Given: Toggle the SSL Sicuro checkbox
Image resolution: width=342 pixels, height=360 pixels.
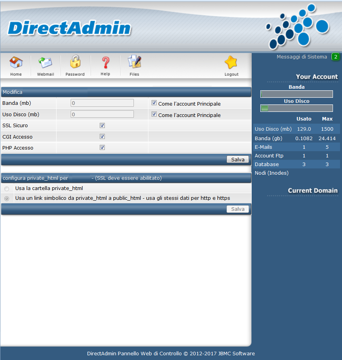Looking at the screenshot, I should (x=102, y=126).
